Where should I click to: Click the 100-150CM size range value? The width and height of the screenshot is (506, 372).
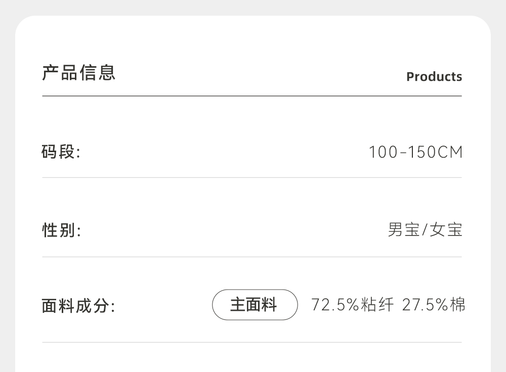[x=415, y=152]
